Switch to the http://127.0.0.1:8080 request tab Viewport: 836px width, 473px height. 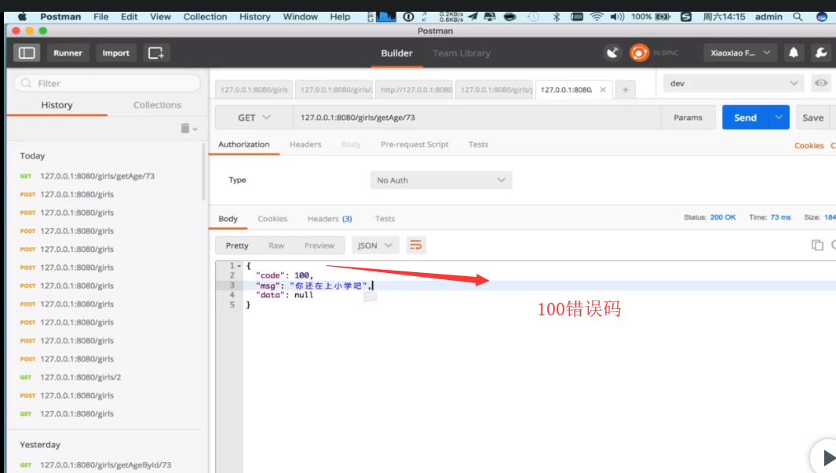tap(414, 89)
